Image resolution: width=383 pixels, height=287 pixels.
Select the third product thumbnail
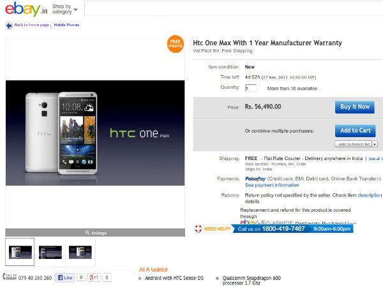(x=80, y=252)
